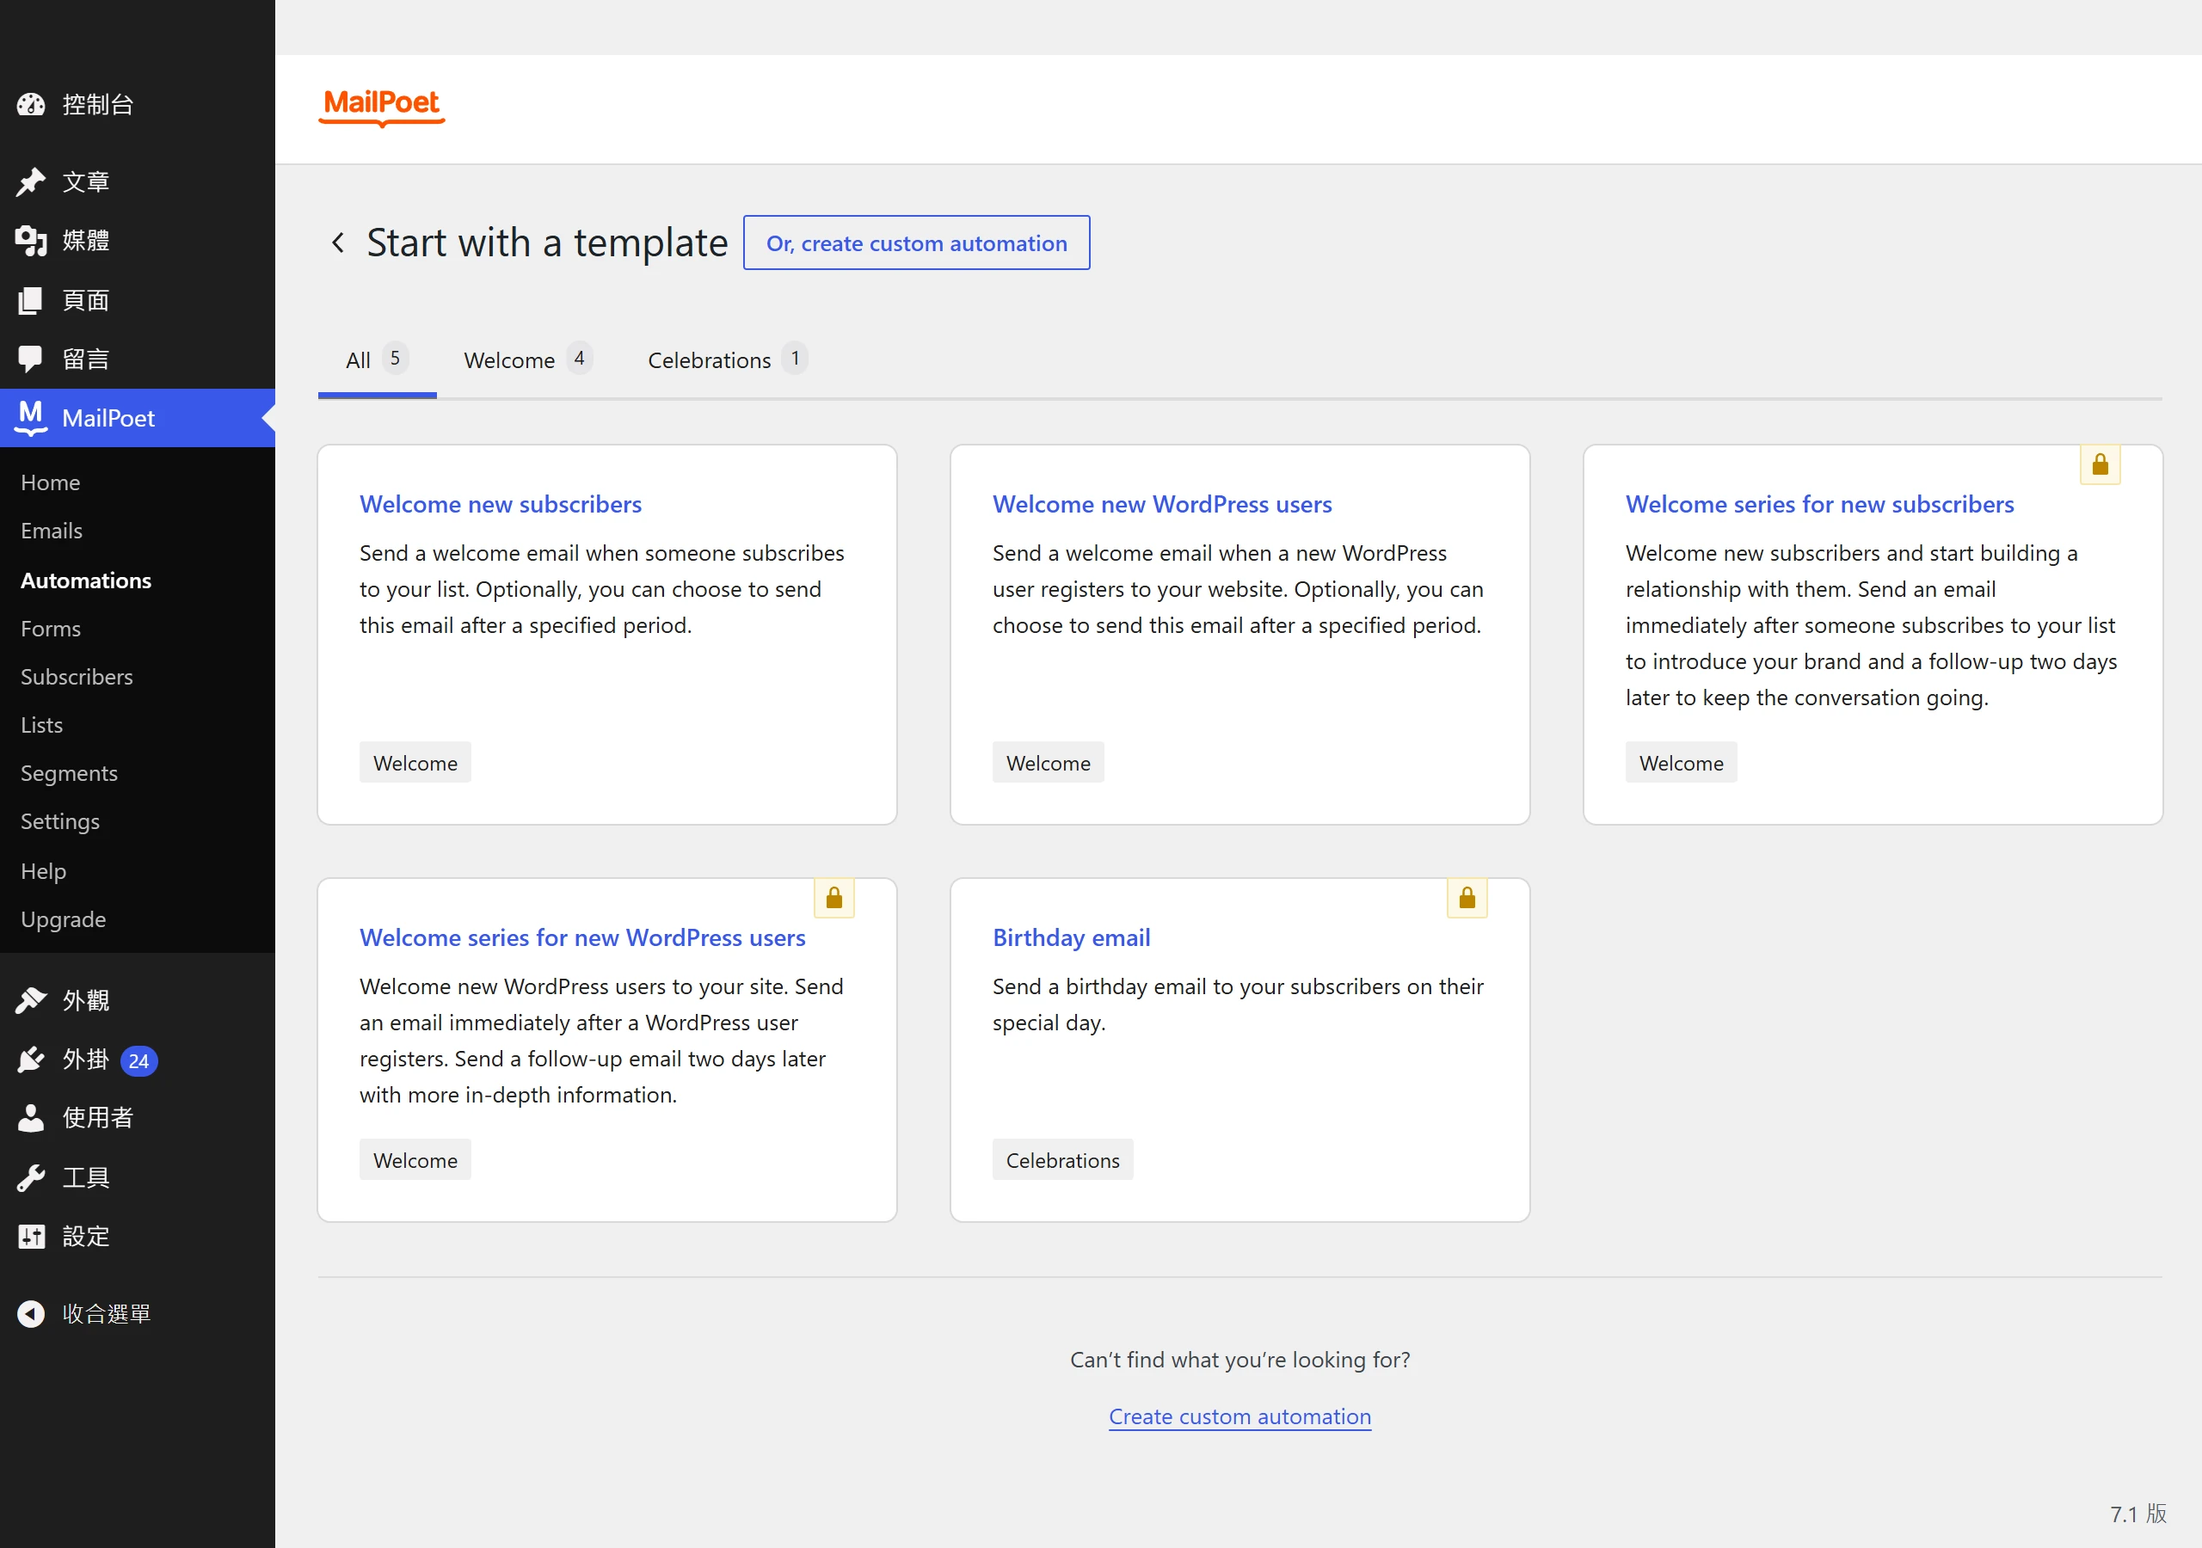The width and height of the screenshot is (2202, 1548).
Task: Click the dashboard gauge icon
Action: [x=31, y=105]
